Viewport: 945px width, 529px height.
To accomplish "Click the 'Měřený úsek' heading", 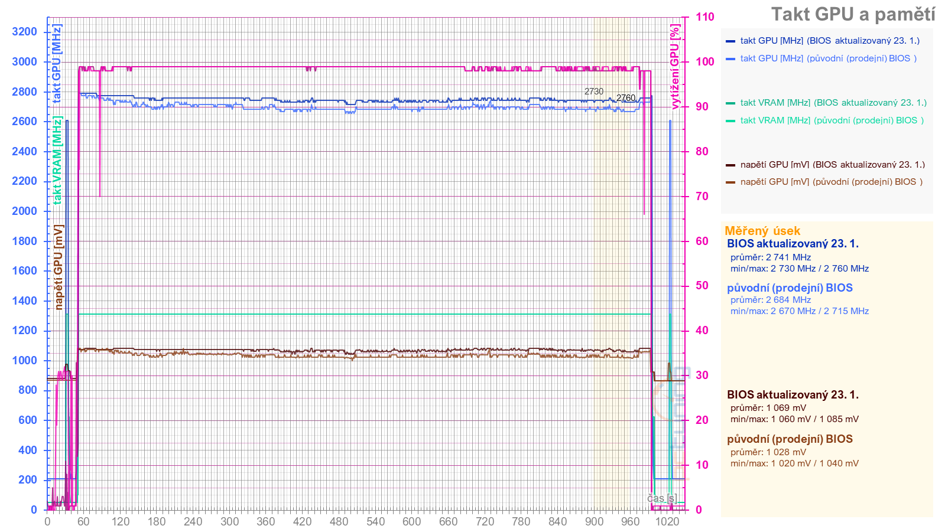I will [x=762, y=231].
